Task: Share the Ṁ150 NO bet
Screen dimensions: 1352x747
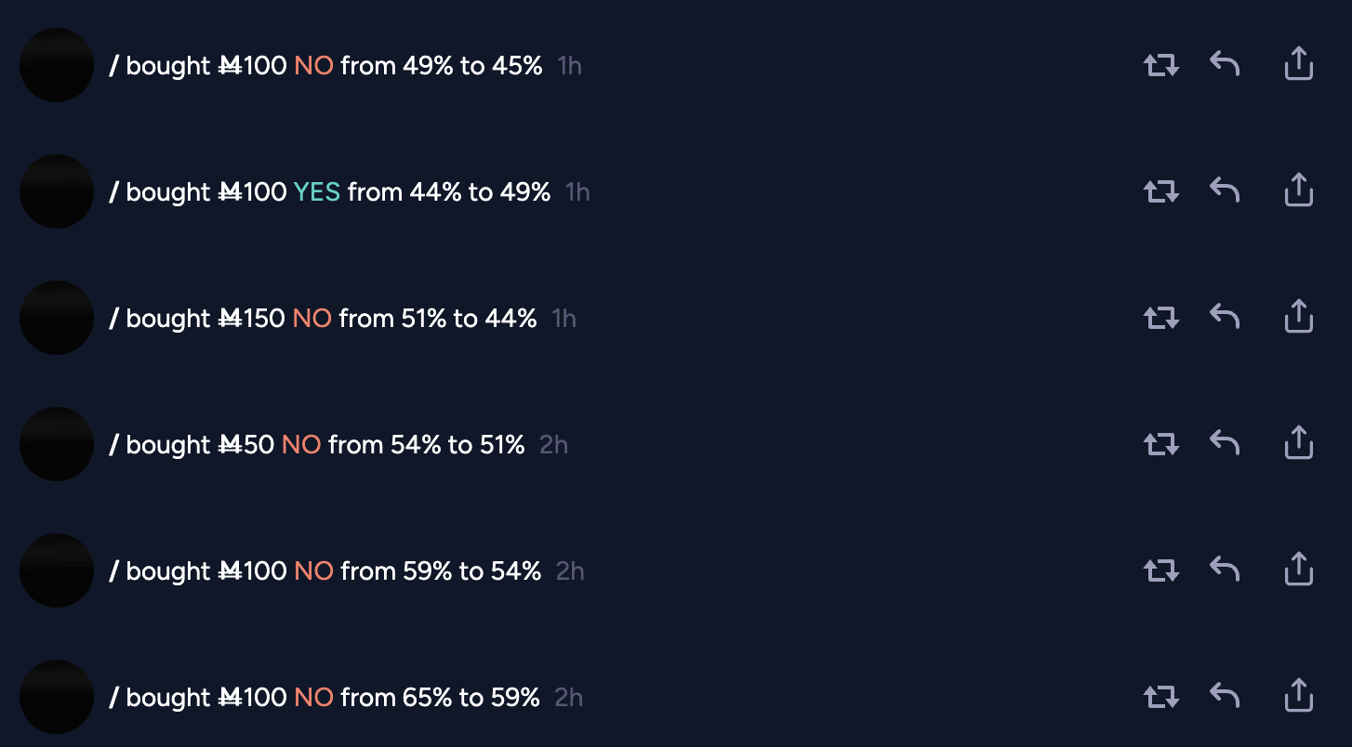Action: pos(1298,317)
